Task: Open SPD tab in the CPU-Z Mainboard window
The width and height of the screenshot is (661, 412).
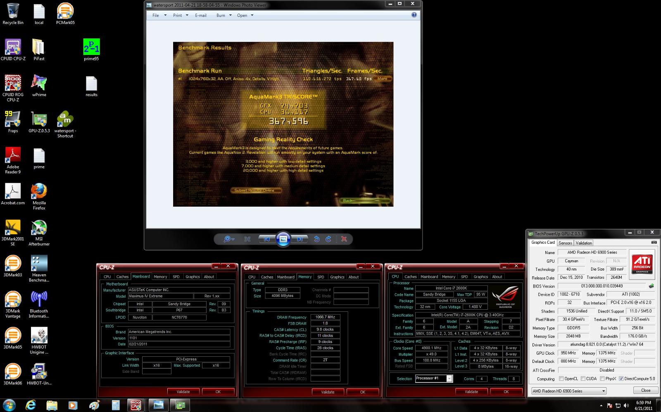Action: [x=176, y=277]
